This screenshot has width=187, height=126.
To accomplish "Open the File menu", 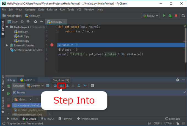I will pos(4,10).
